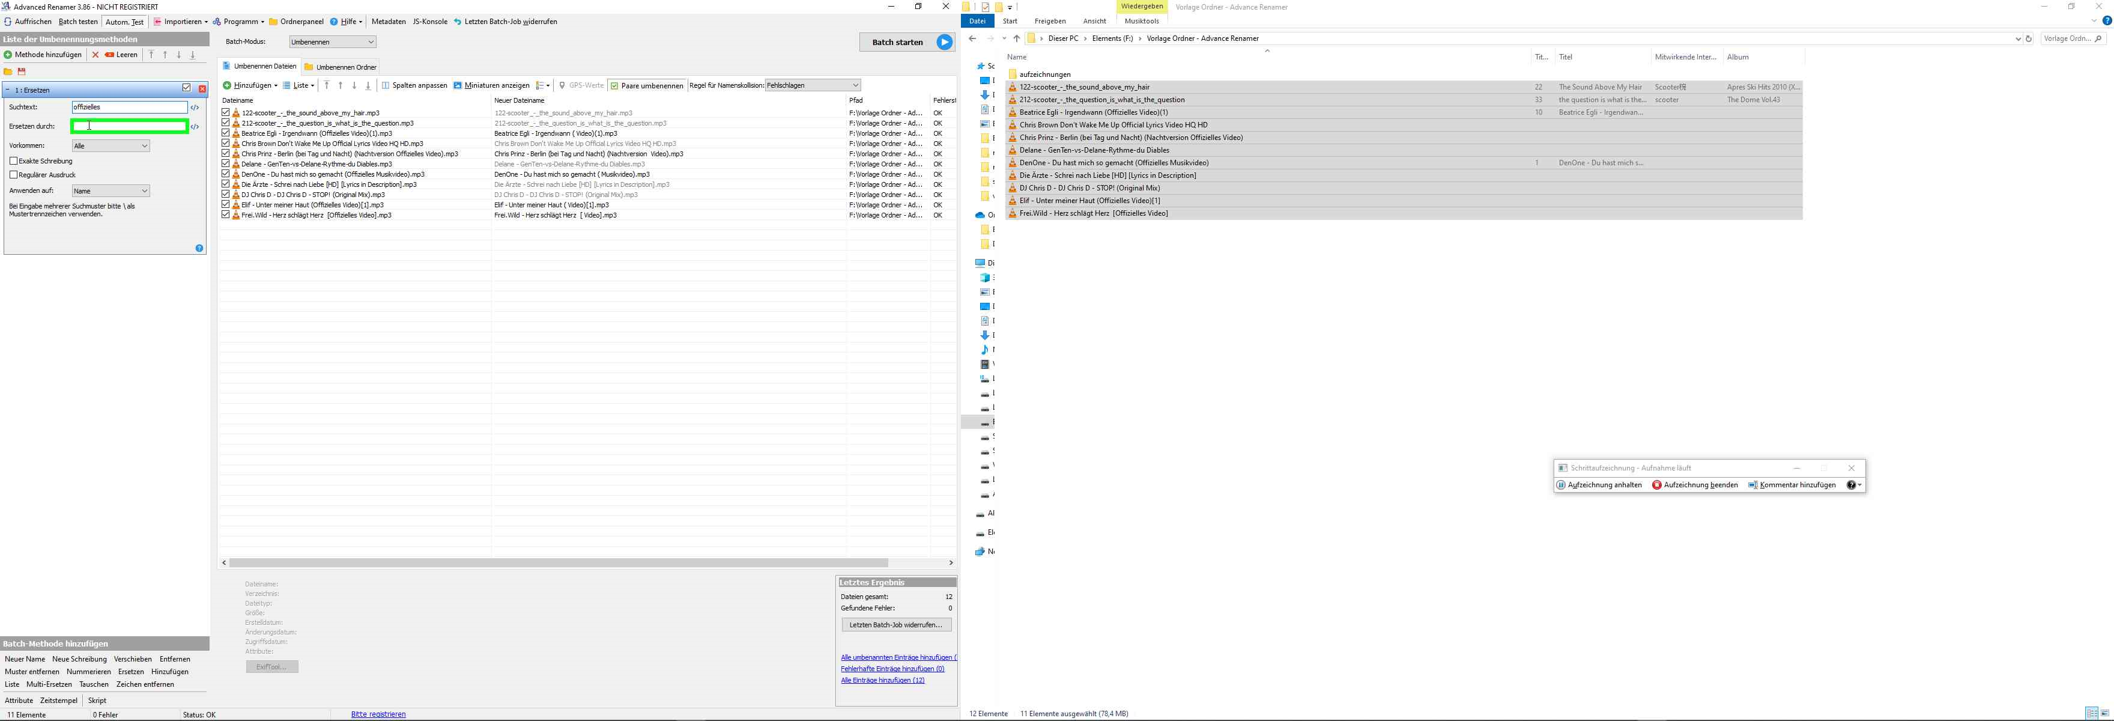Click Miniaturen anzeigen thumbnail icon
Viewport: 2114px width, 721px height.
point(457,85)
